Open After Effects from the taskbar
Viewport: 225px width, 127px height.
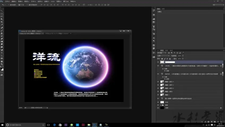point(66,125)
